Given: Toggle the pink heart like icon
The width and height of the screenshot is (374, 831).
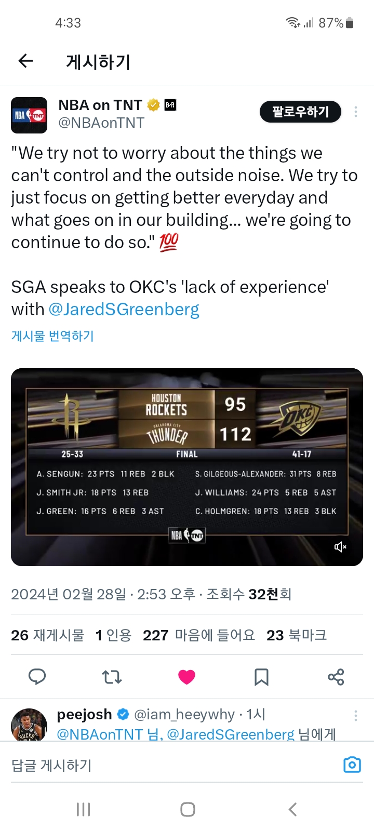Looking at the screenshot, I should click(x=186, y=677).
